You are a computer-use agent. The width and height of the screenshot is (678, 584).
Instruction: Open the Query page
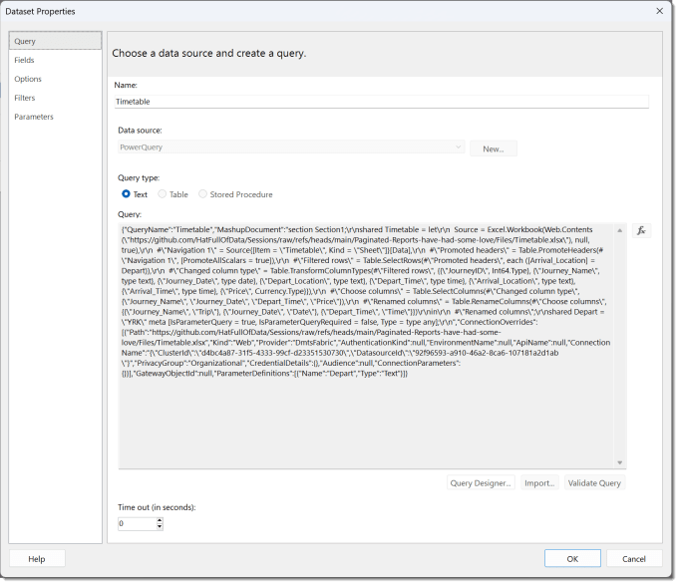pyautogui.click(x=56, y=41)
